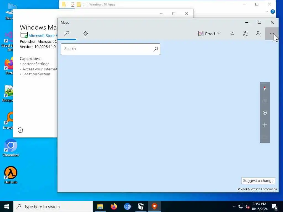
Task: Click the magnifier button inside search box
Action: click(156, 49)
